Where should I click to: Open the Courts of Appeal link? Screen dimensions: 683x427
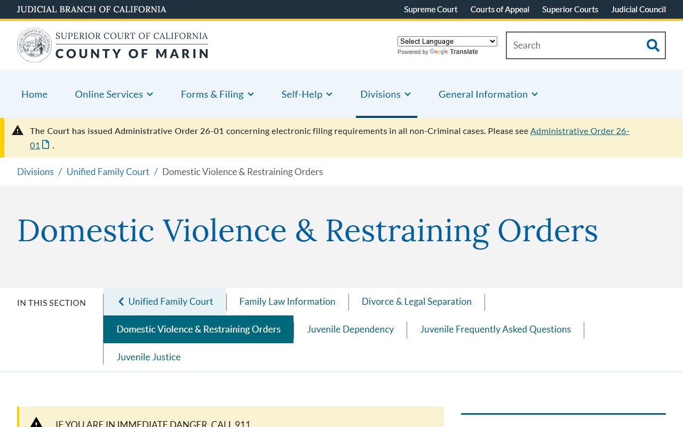tap(500, 9)
